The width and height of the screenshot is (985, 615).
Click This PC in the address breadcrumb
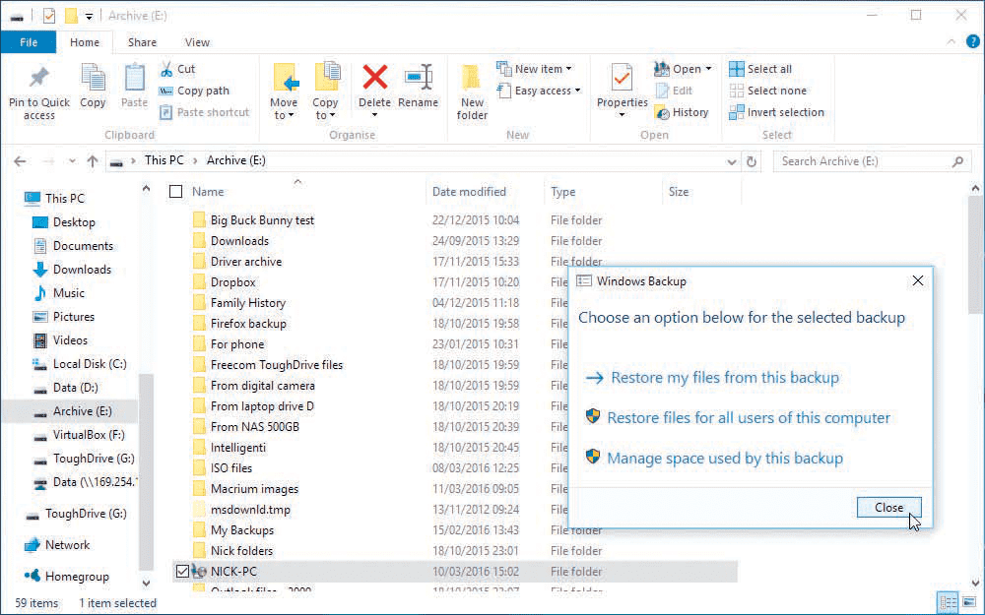164,160
